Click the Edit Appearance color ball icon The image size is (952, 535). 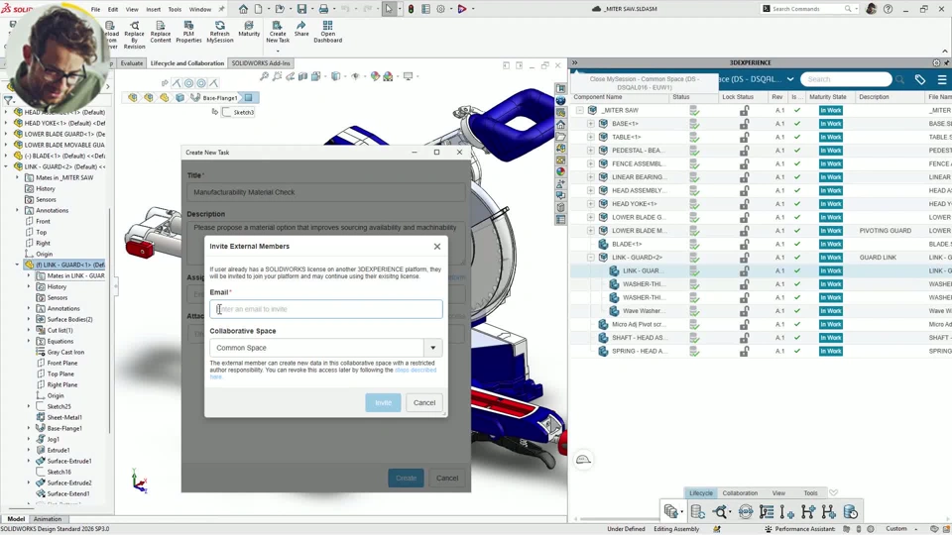(375, 76)
